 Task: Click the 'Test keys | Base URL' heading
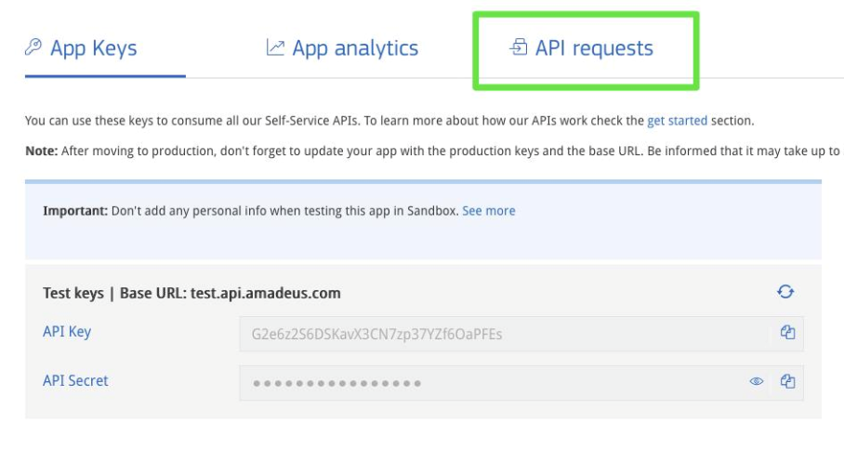(191, 293)
